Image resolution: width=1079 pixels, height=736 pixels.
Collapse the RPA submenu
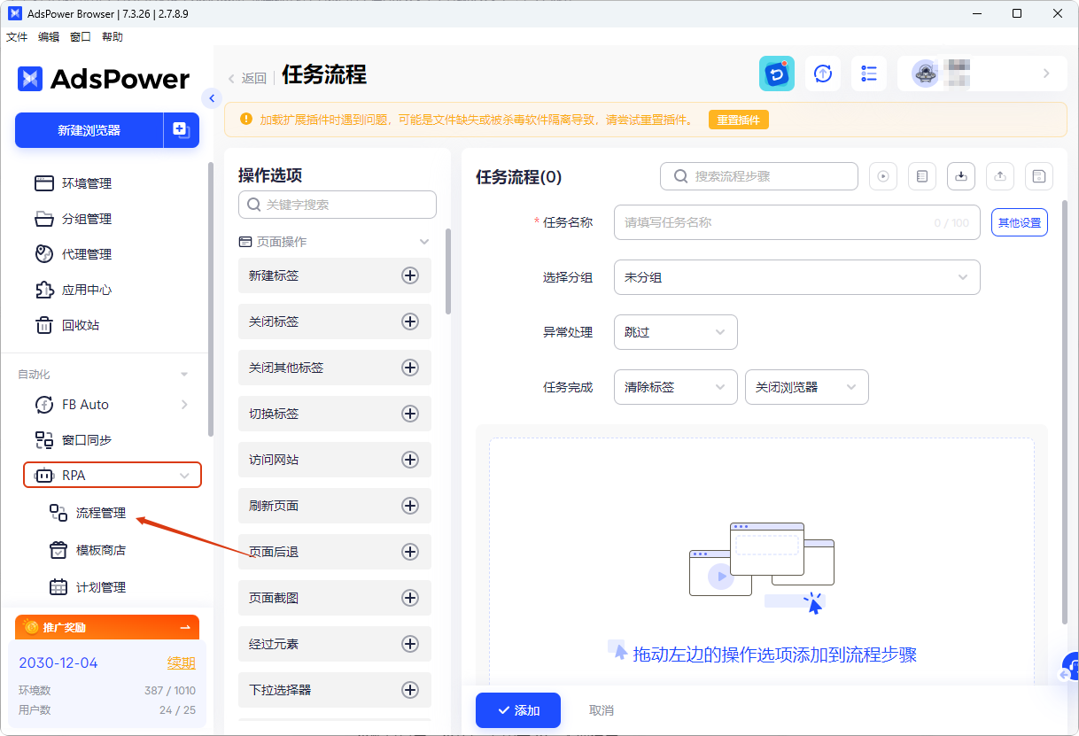184,476
